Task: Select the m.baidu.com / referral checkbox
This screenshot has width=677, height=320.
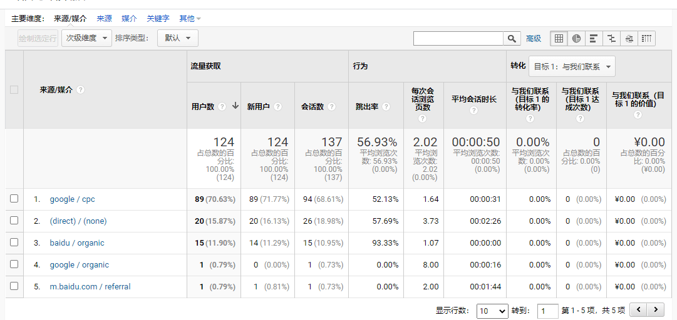Action: (14, 286)
